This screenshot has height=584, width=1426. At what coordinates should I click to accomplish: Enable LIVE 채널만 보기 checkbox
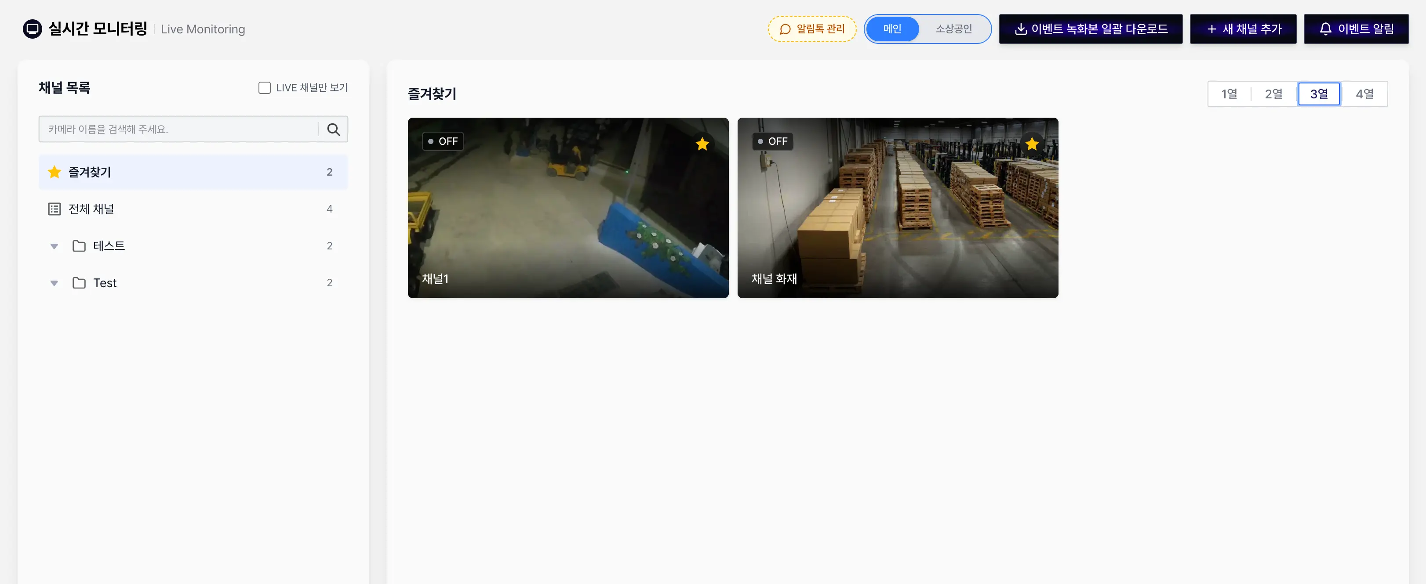pyautogui.click(x=265, y=88)
